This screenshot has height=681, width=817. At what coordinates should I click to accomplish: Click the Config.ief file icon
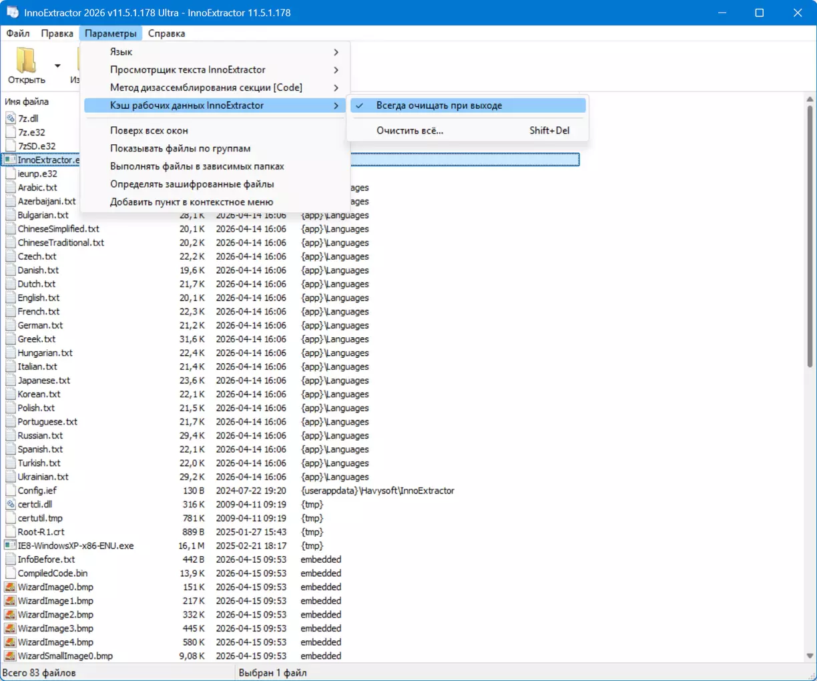[x=10, y=491]
